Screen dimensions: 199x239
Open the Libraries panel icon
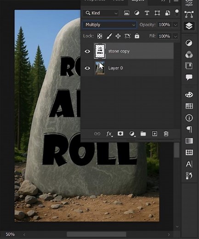point(189,66)
